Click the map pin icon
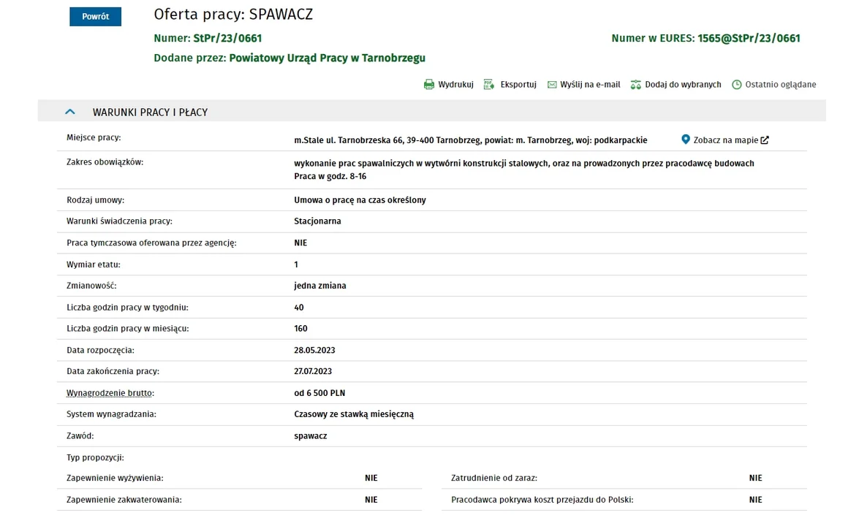Image resolution: width=859 pixels, height=526 pixels. click(685, 140)
